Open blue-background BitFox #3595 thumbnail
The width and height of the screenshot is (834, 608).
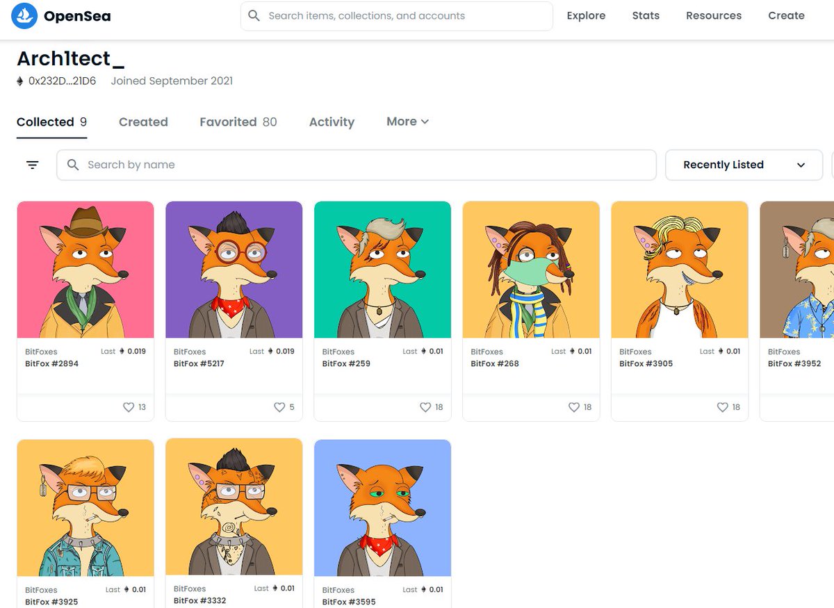pos(382,508)
